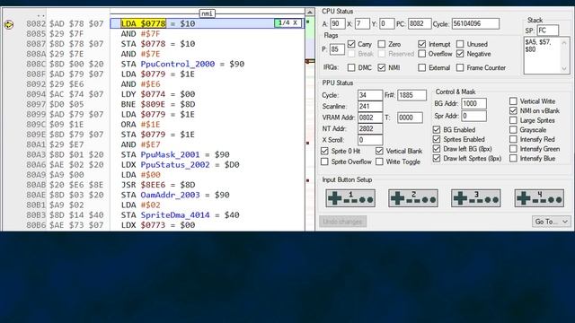
Task: Click the disassembly scrollbar up arrow
Action: 310,12
